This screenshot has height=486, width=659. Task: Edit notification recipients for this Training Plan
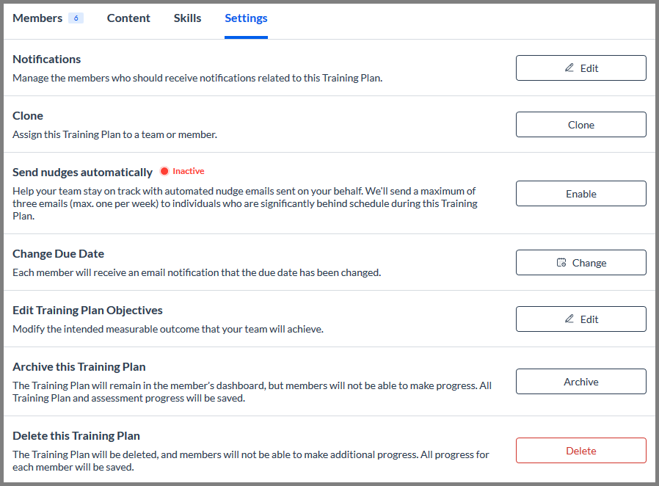pos(580,68)
